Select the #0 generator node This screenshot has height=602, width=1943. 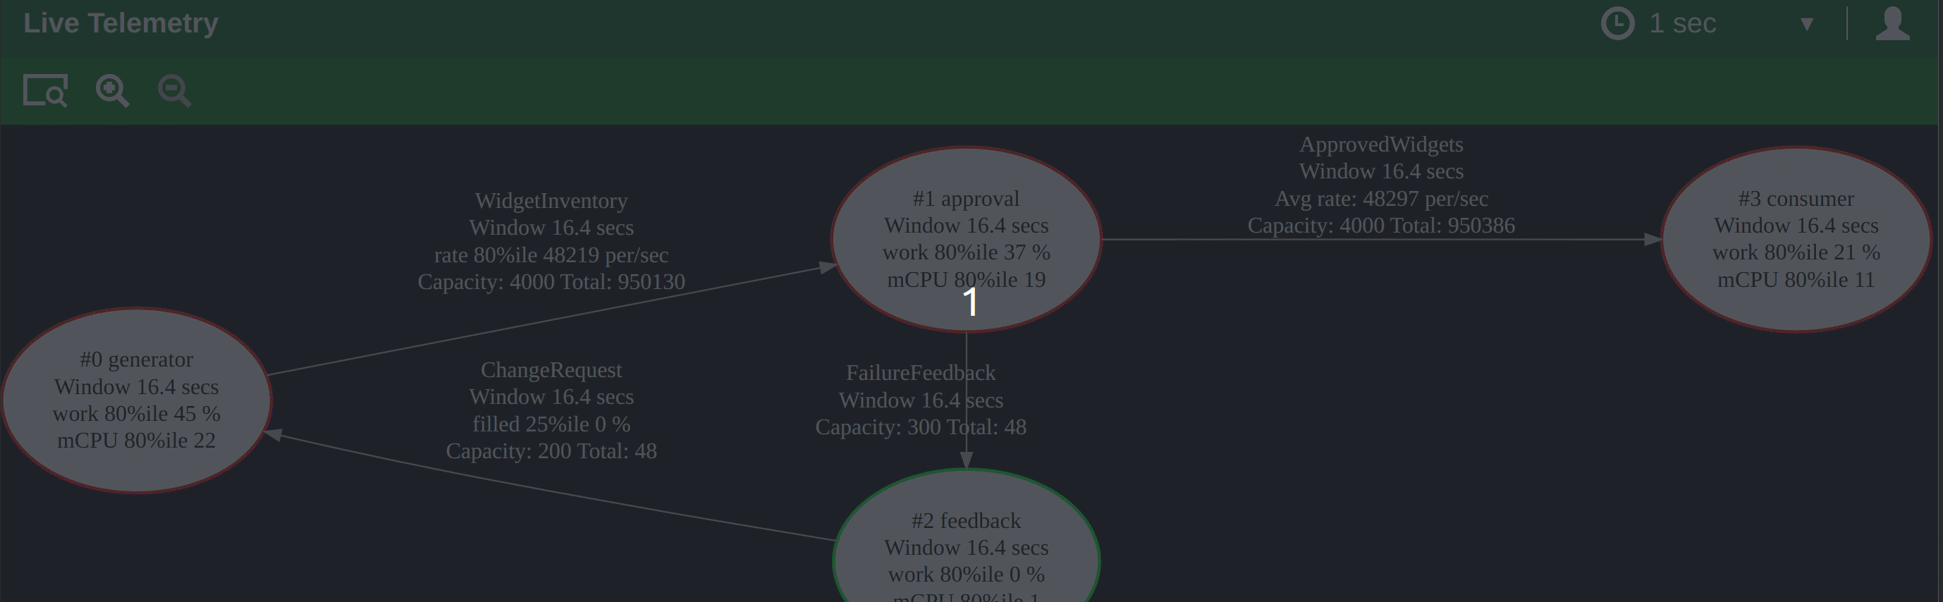pyautogui.click(x=137, y=400)
